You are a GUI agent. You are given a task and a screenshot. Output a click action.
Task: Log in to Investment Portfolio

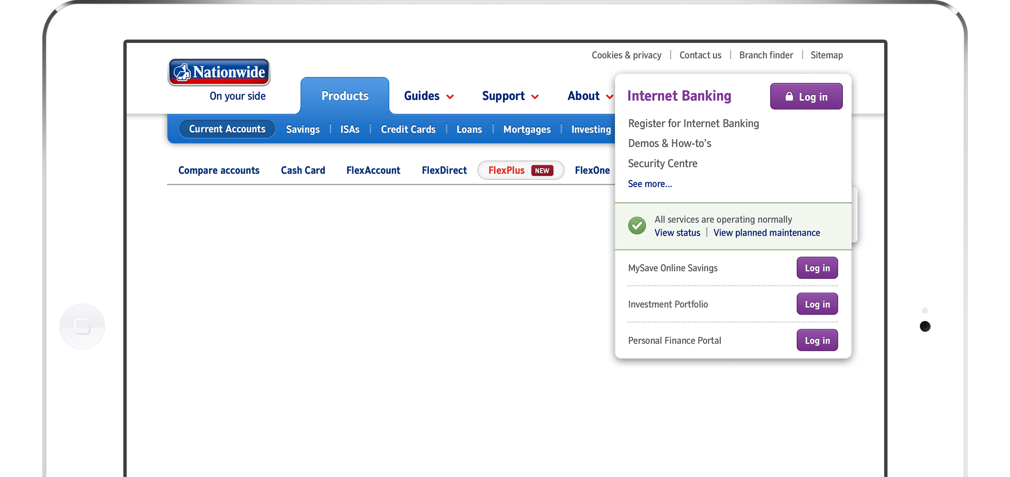(x=817, y=304)
